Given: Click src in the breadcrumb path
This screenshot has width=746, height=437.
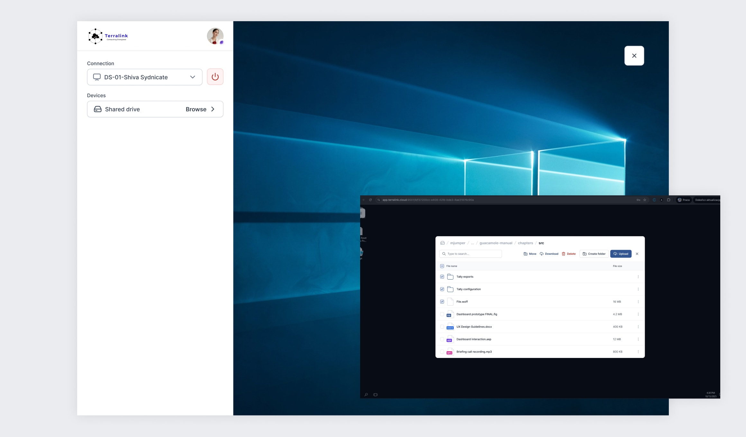Looking at the screenshot, I should [541, 243].
